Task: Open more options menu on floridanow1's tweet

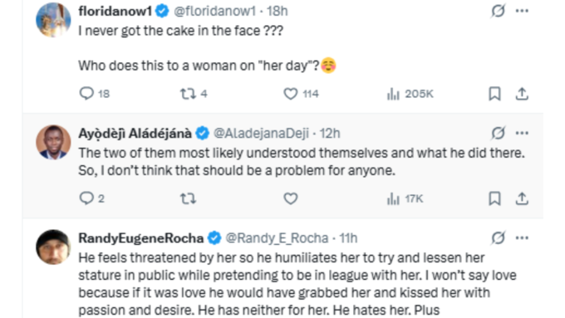Action: tap(522, 11)
